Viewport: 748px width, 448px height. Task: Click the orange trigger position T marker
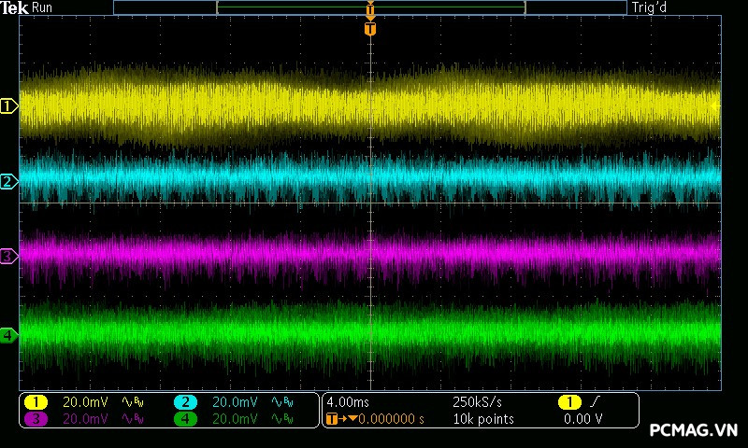click(370, 29)
